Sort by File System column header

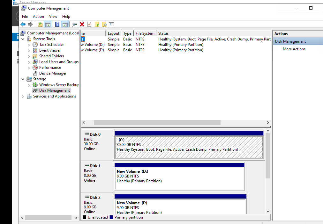pos(145,33)
